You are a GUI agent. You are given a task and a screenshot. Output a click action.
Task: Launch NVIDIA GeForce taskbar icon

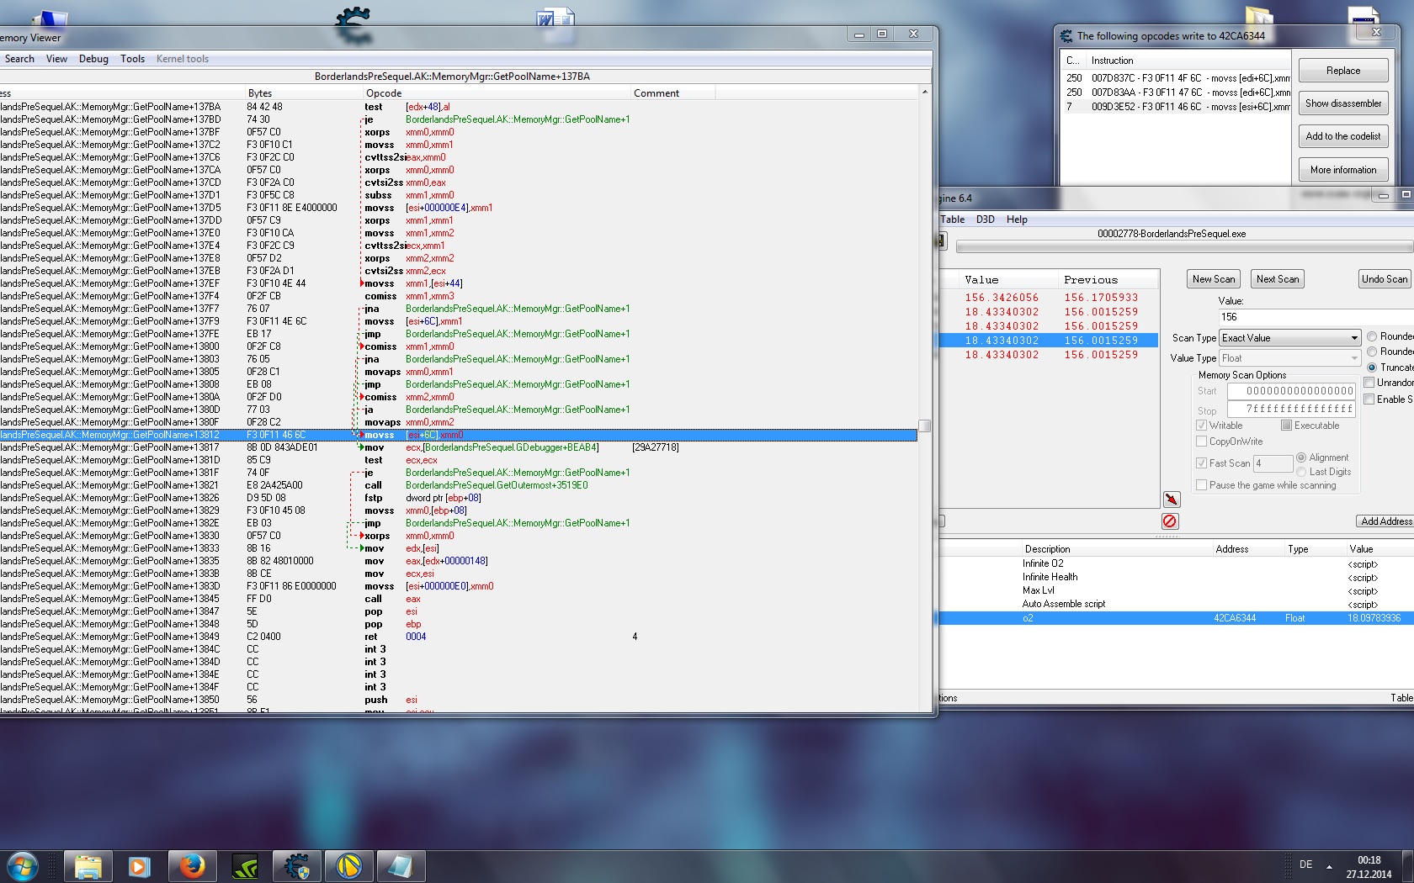[245, 866]
